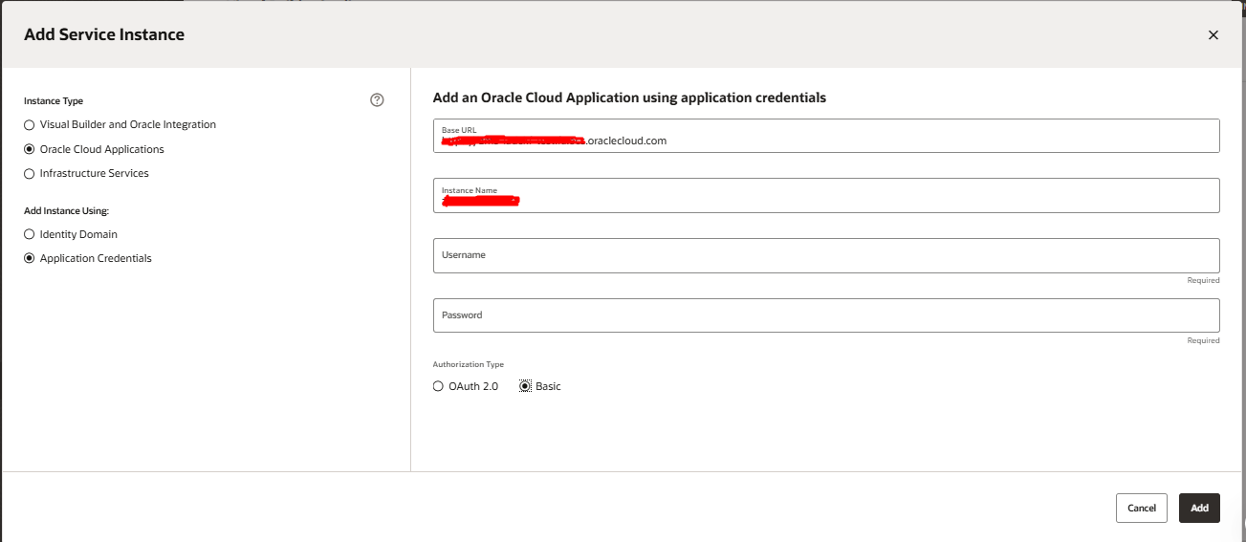Click the Cancel button
Screen dimensions: 1246x542
click(x=1142, y=508)
